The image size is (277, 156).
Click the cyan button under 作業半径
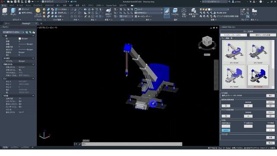tap(226, 130)
